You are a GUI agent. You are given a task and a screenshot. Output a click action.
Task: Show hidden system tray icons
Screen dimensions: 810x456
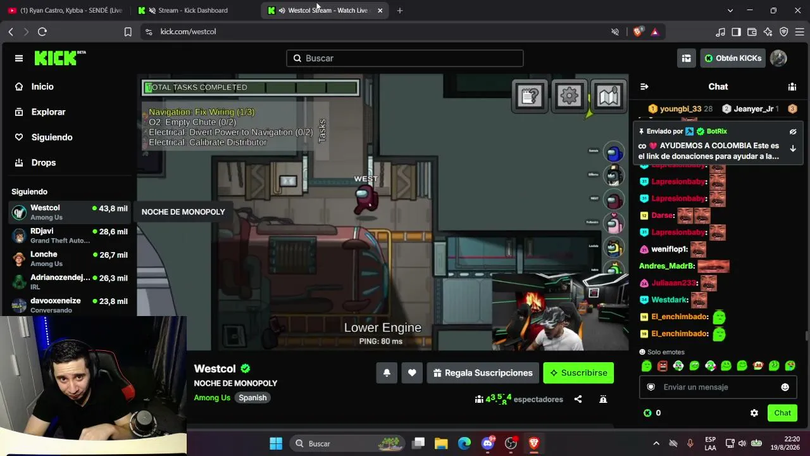[656, 443]
